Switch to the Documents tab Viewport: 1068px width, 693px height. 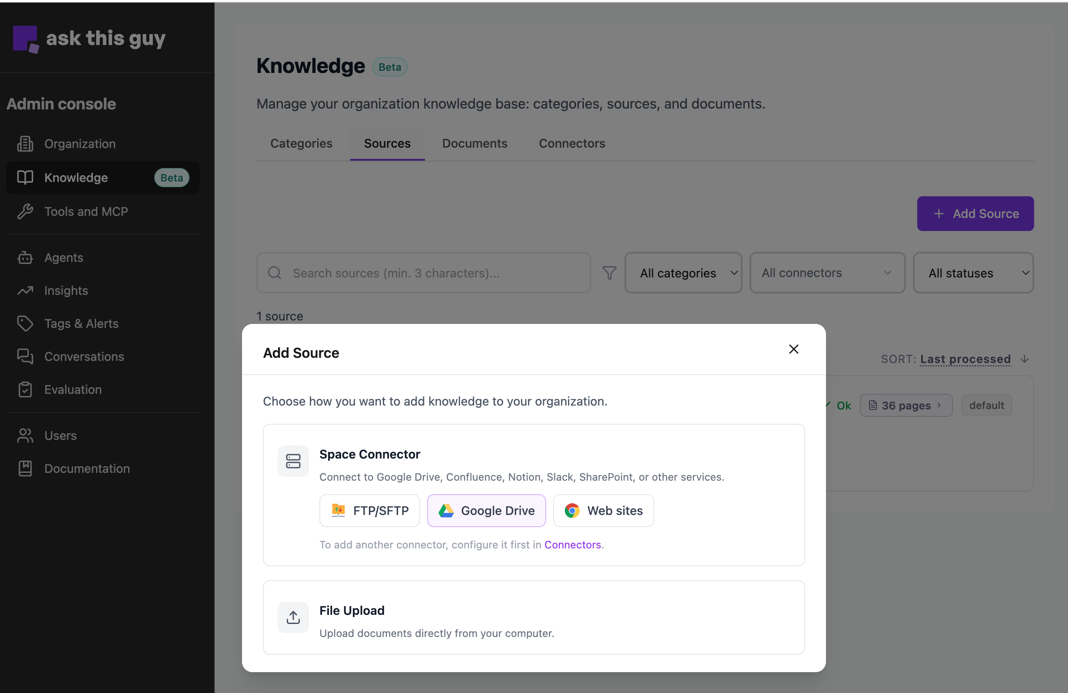click(474, 144)
